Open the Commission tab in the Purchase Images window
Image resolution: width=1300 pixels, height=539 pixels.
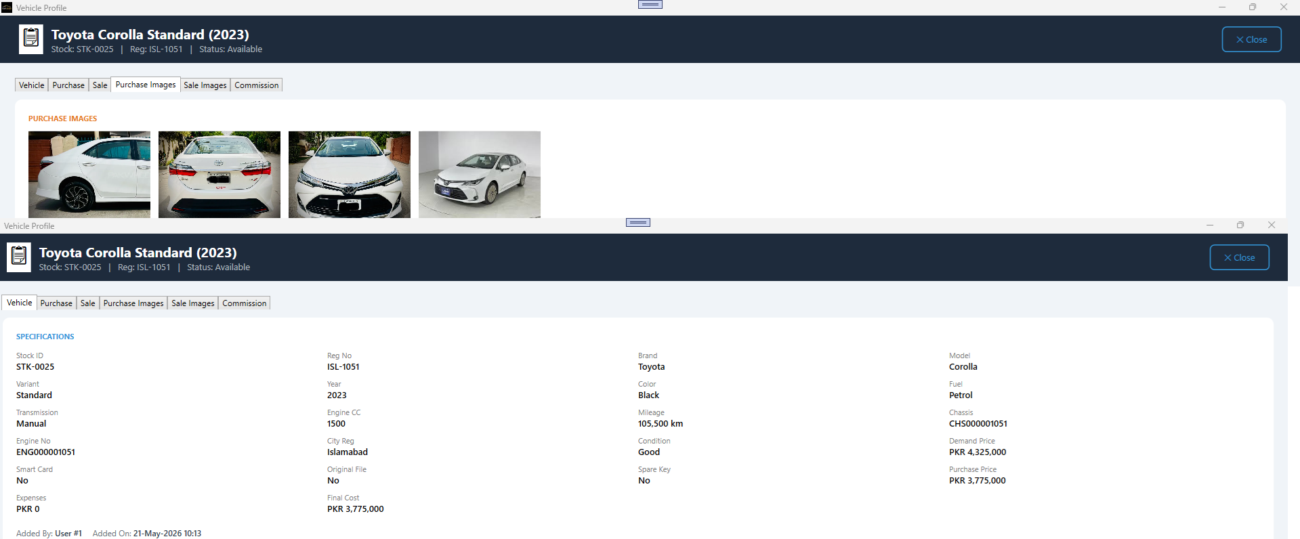point(257,85)
